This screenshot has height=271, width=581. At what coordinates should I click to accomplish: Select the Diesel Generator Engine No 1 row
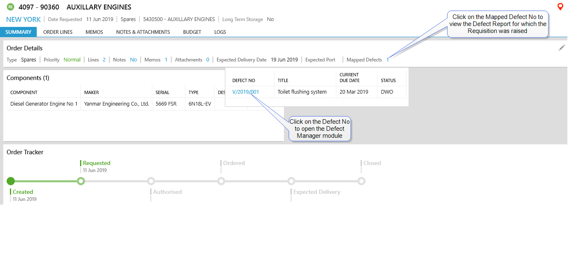pyautogui.click(x=44, y=104)
